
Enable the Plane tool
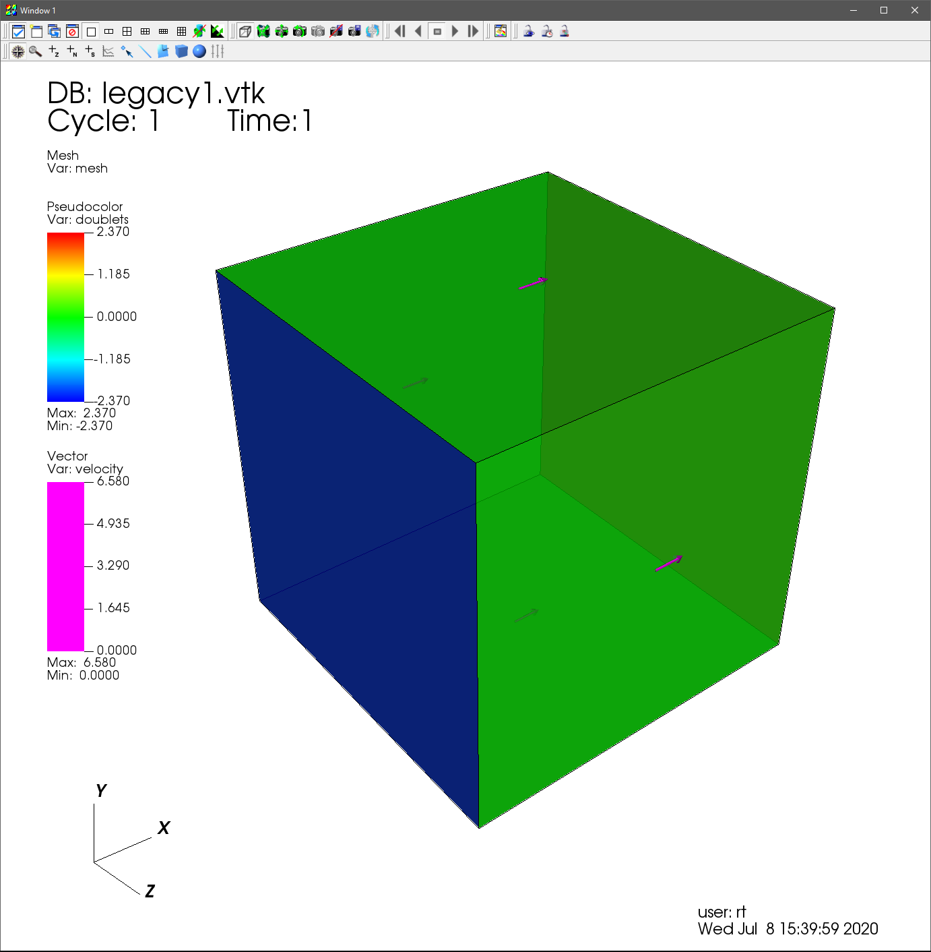(163, 51)
